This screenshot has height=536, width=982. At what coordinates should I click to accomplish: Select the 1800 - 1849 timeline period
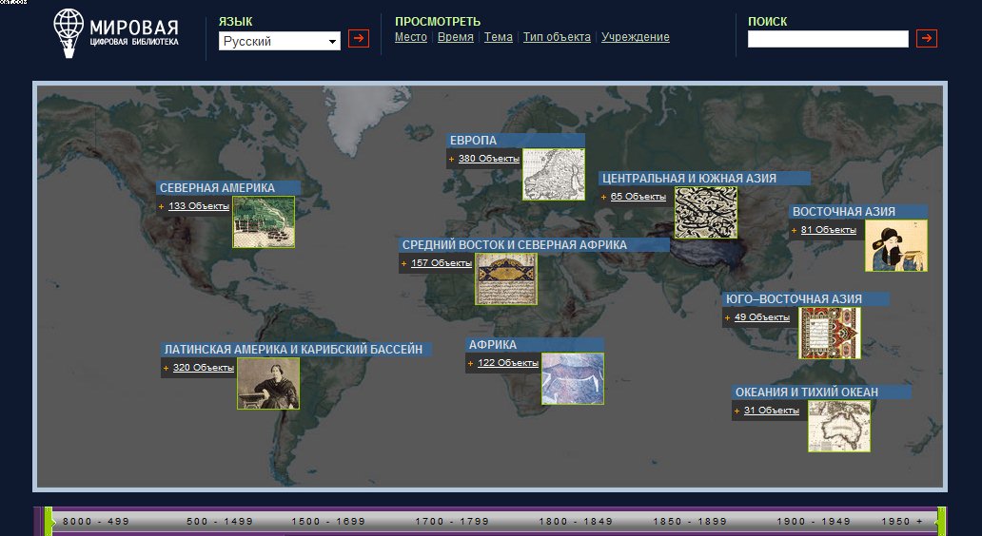point(577,521)
